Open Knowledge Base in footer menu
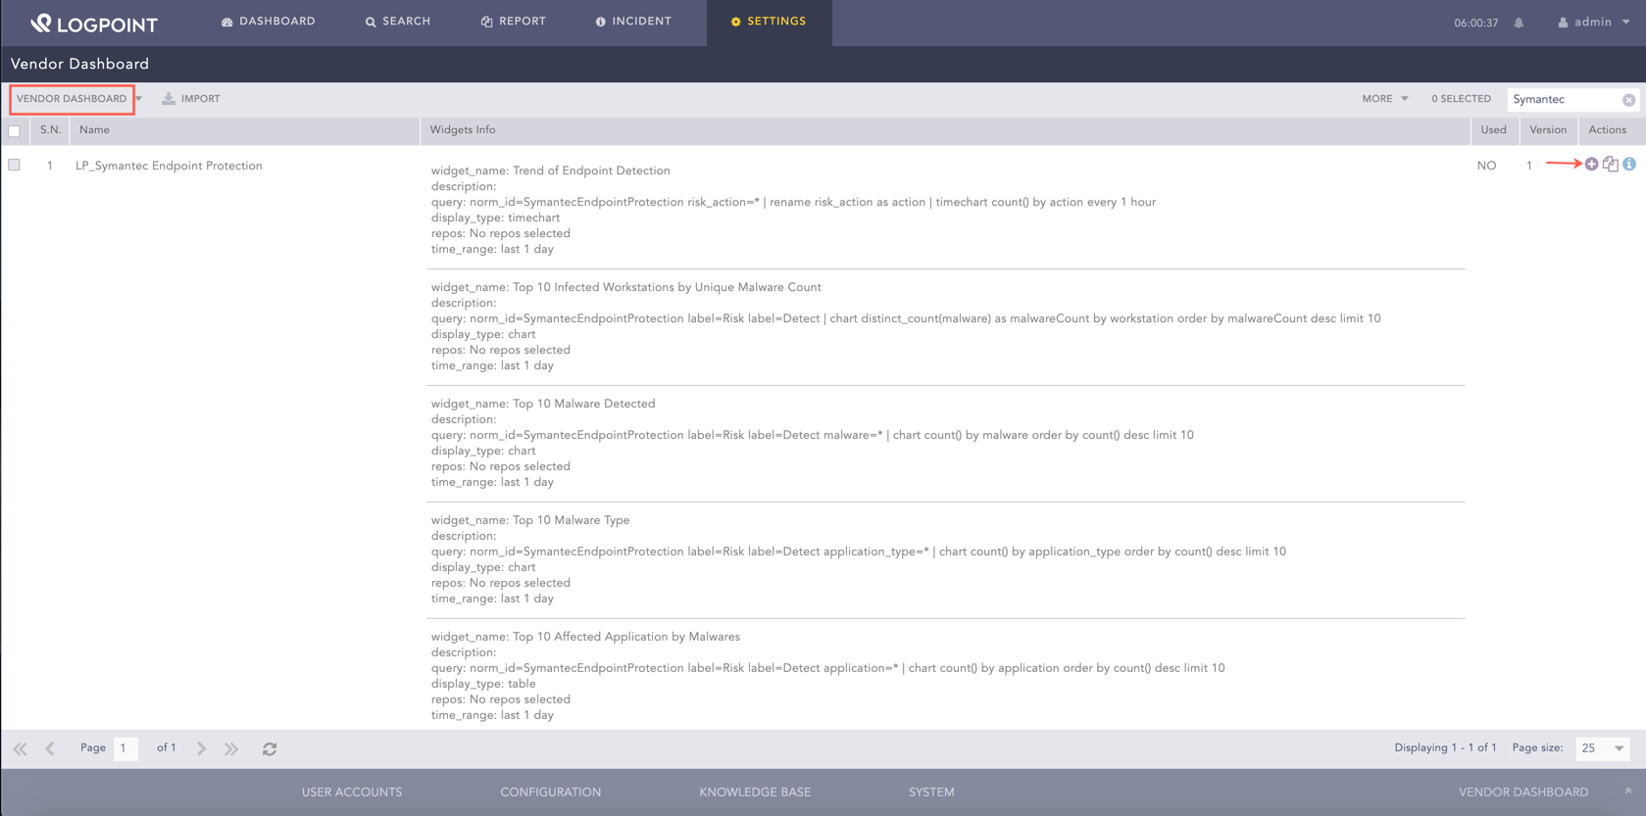Viewport: 1646px width, 816px height. pyautogui.click(x=755, y=792)
